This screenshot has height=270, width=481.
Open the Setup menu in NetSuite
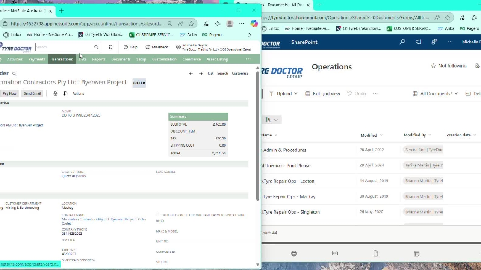point(141,59)
